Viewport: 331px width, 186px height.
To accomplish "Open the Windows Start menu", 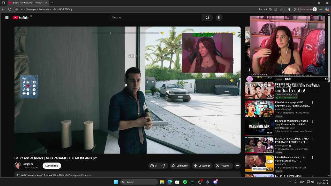I will coord(116,182).
